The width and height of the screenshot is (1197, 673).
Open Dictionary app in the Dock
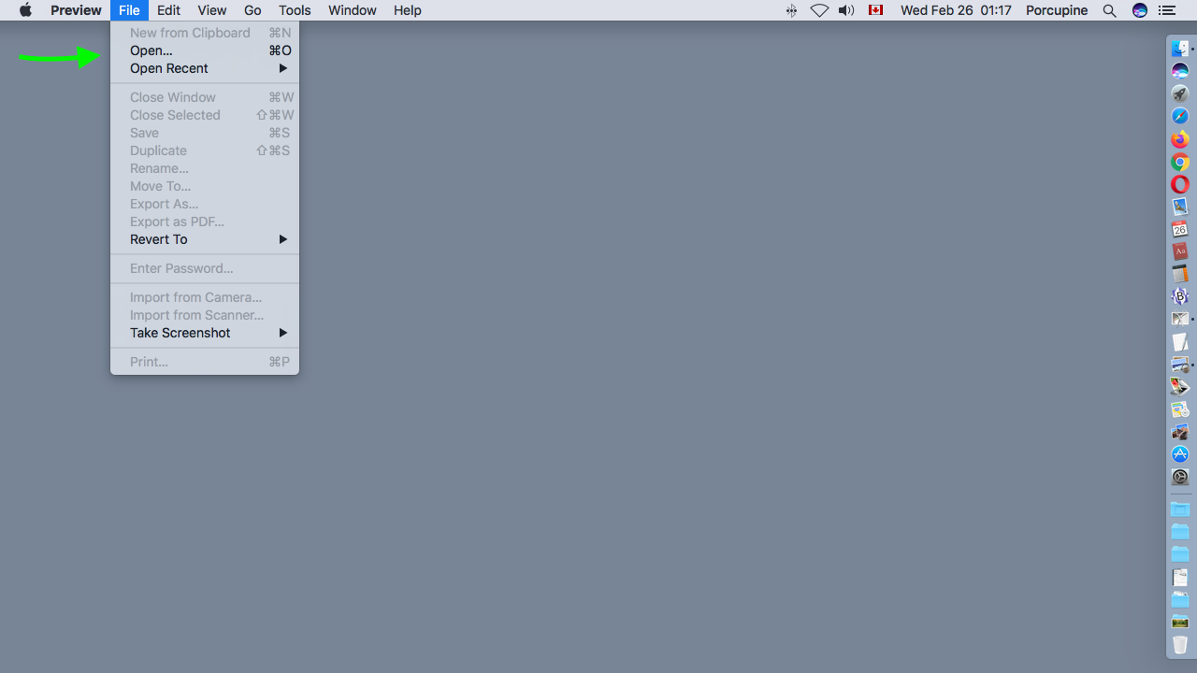point(1180,251)
